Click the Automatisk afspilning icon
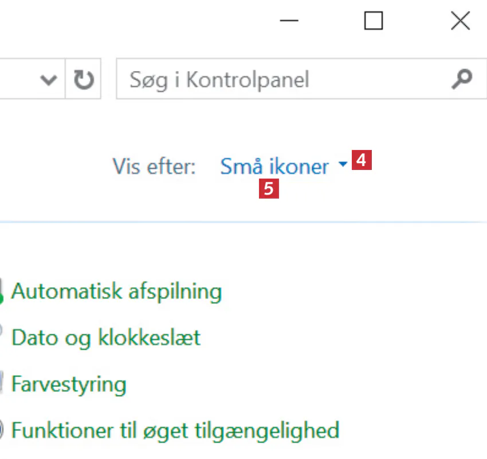The height and width of the screenshot is (459, 487). [2, 292]
